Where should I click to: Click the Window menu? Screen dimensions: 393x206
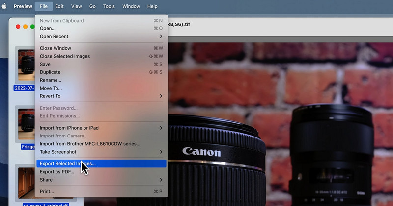click(x=131, y=6)
